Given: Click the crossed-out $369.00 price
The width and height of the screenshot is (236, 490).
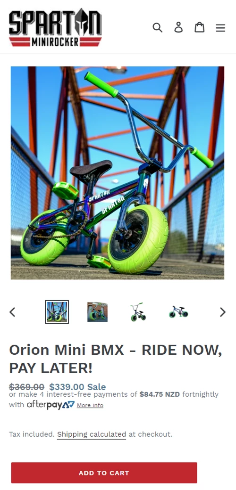Looking at the screenshot, I should pos(26,387).
